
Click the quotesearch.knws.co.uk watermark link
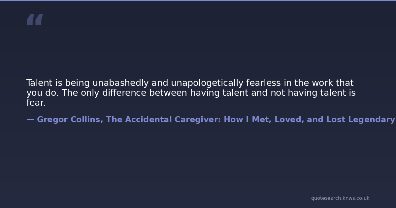[340, 198]
